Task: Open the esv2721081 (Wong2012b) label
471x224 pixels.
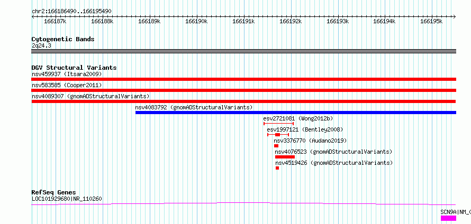Action: point(298,118)
